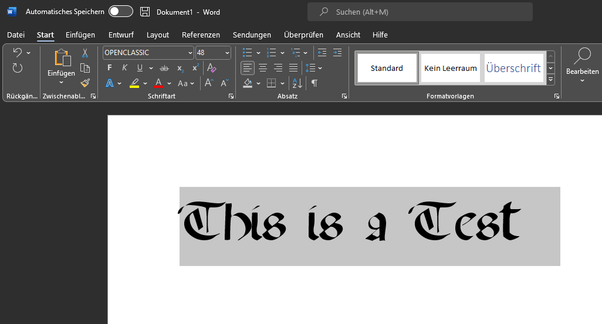
Task: Switch to the Ansicht tab
Action: point(348,35)
